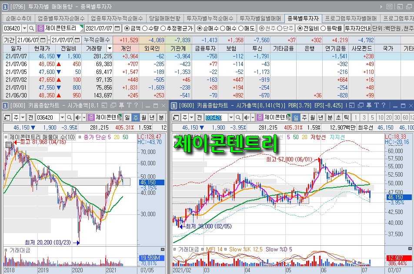Search stock in right chart toolbar
414x274 pixels.
(238, 117)
